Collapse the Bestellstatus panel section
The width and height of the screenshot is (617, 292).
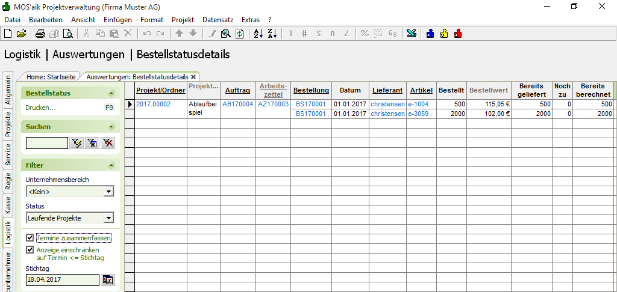(111, 94)
